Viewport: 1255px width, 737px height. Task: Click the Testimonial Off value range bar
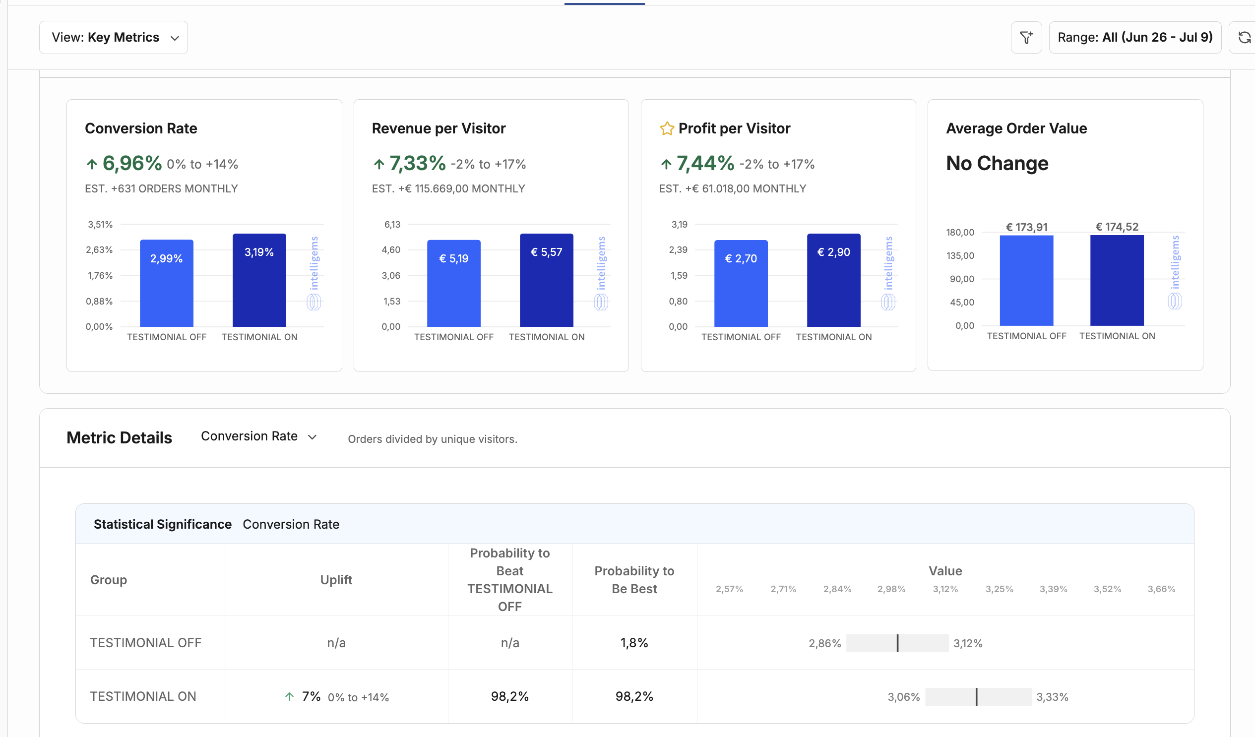click(897, 643)
